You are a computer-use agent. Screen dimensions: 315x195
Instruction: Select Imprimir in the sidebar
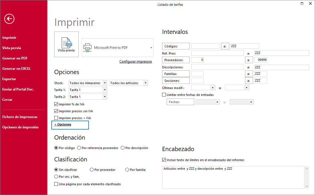[9, 38]
